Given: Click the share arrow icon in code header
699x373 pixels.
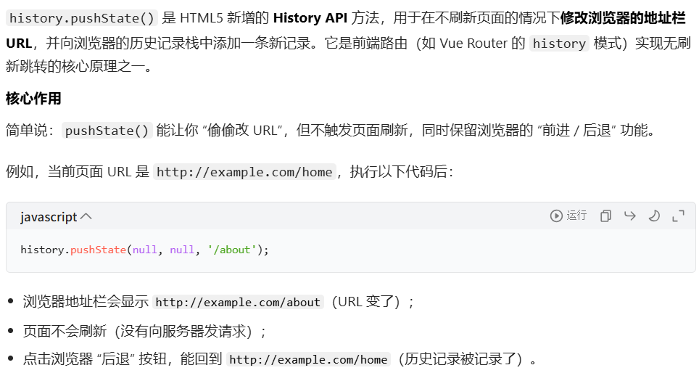Looking at the screenshot, I should [x=630, y=216].
